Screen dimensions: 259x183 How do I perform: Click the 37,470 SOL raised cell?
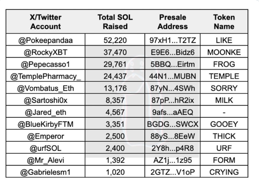[x=115, y=52]
